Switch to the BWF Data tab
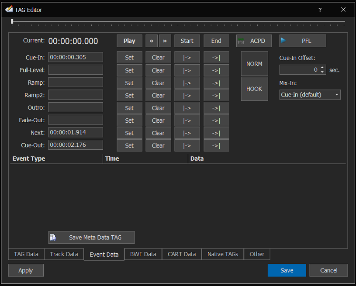 143,254
